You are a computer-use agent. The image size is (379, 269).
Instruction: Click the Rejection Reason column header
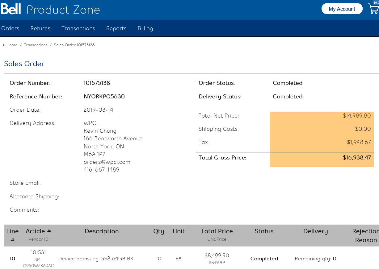(366, 236)
